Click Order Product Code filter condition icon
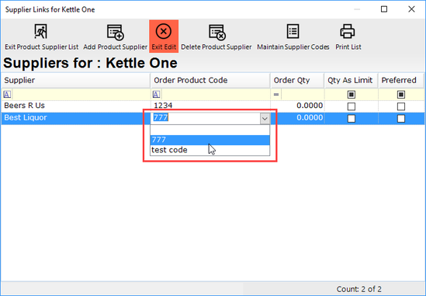Screen dimensions: 426x296 click(x=156, y=95)
